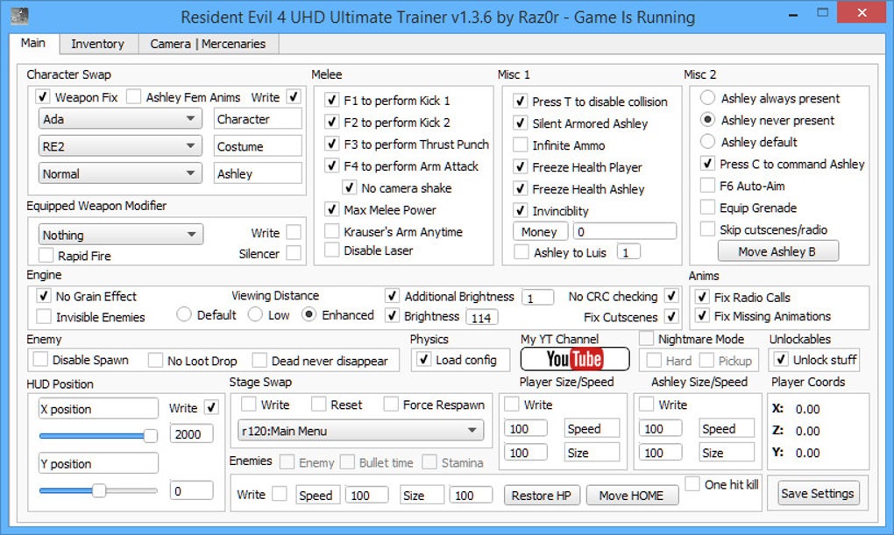This screenshot has width=894, height=535.
Task: Click the trainer app icon in title bar
Action: point(20,16)
